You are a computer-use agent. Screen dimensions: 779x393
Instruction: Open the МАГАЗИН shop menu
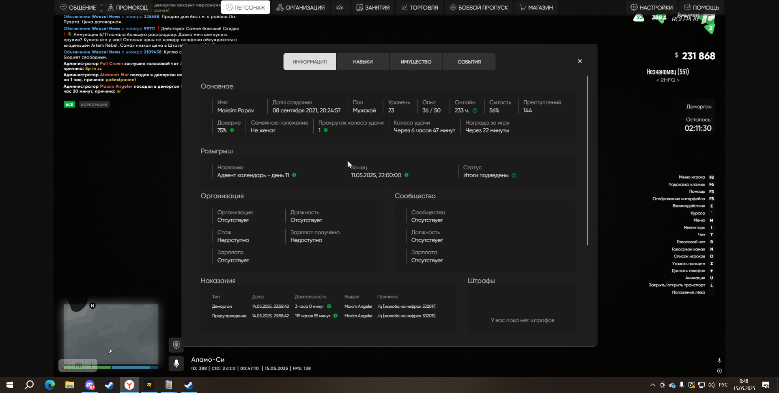[536, 7]
